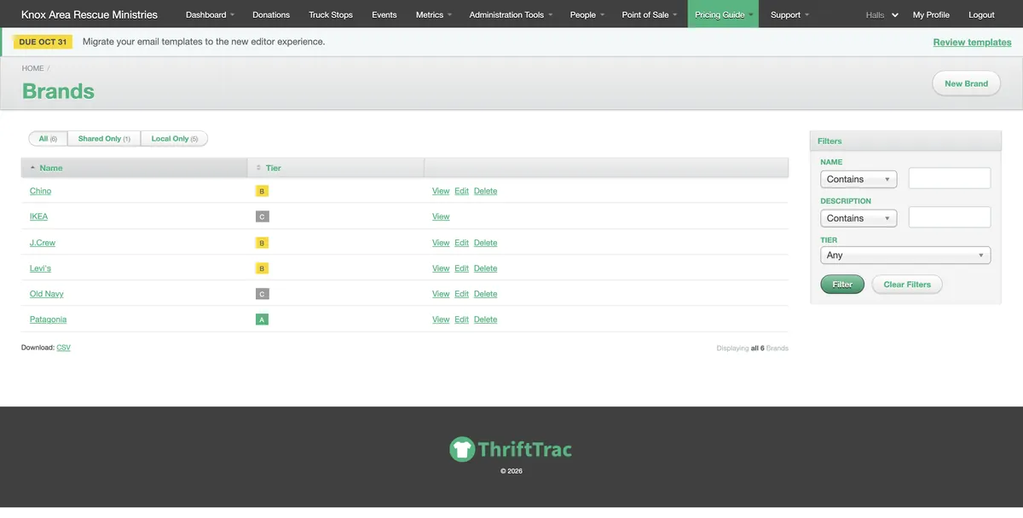The width and height of the screenshot is (1023, 518).
Task: Select the All (6) tab
Action: tap(48, 139)
